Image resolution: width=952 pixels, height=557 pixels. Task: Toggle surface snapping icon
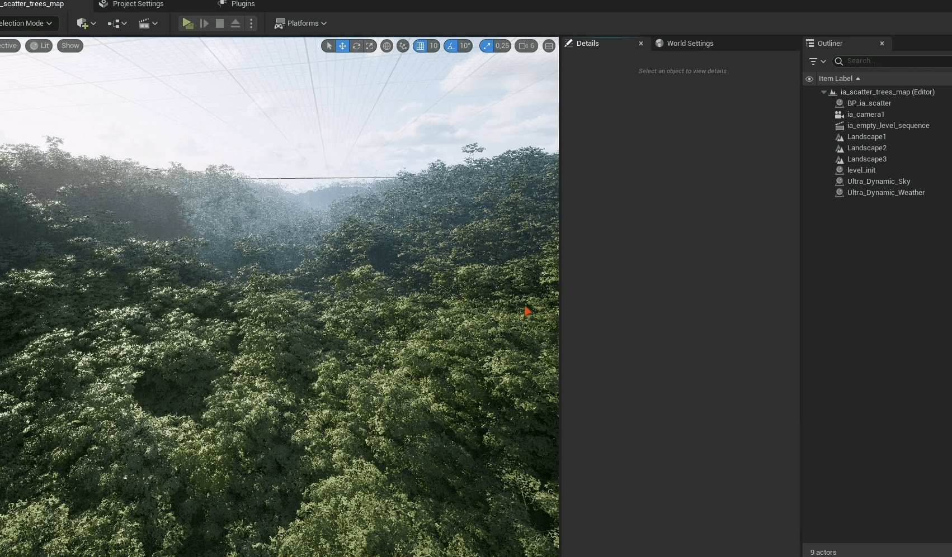[x=403, y=46]
